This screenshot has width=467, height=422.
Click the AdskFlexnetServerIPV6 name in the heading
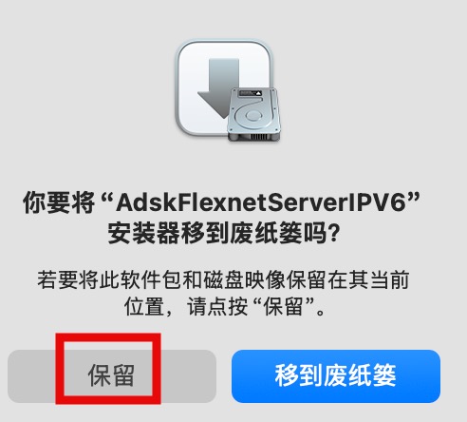(261, 202)
